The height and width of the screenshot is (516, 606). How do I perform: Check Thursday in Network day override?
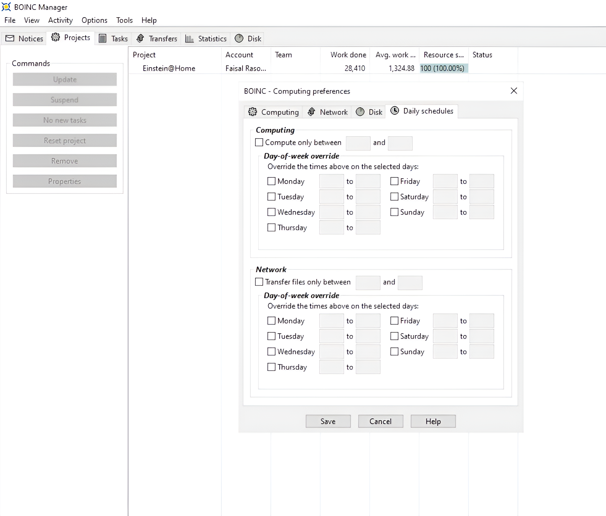271,367
